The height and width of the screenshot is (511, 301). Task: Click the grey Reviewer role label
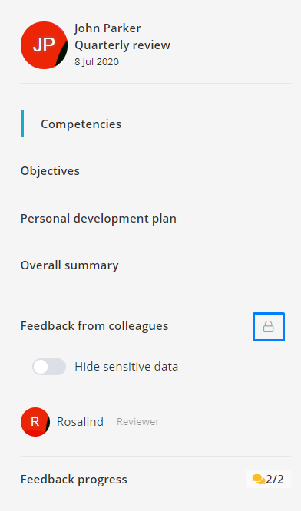(x=138, y=422)
